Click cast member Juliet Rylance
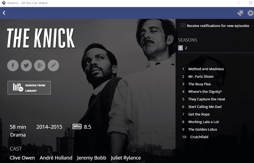 click(x=126, y=158)
